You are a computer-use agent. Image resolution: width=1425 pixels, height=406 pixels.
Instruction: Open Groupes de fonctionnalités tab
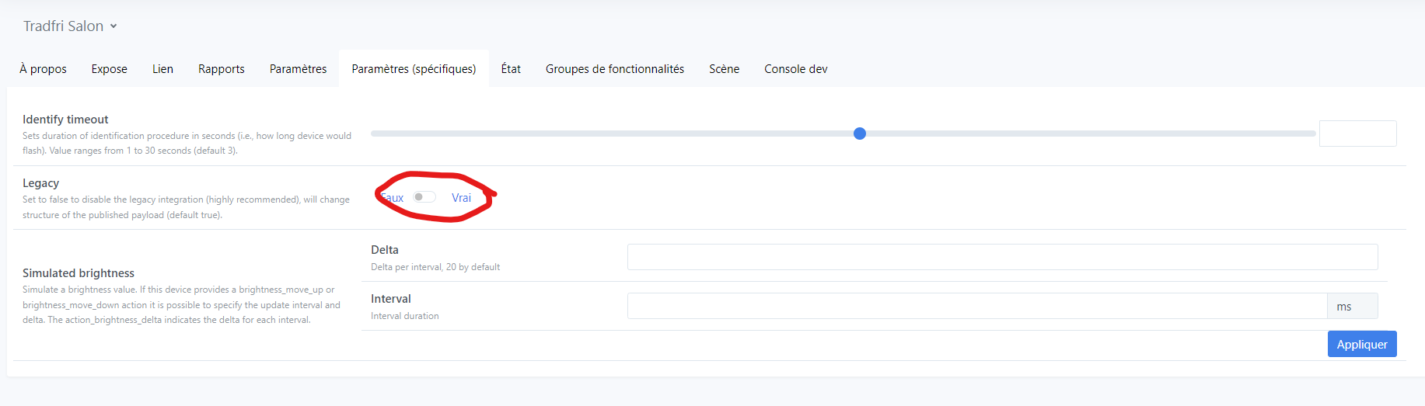coord(615,69)
